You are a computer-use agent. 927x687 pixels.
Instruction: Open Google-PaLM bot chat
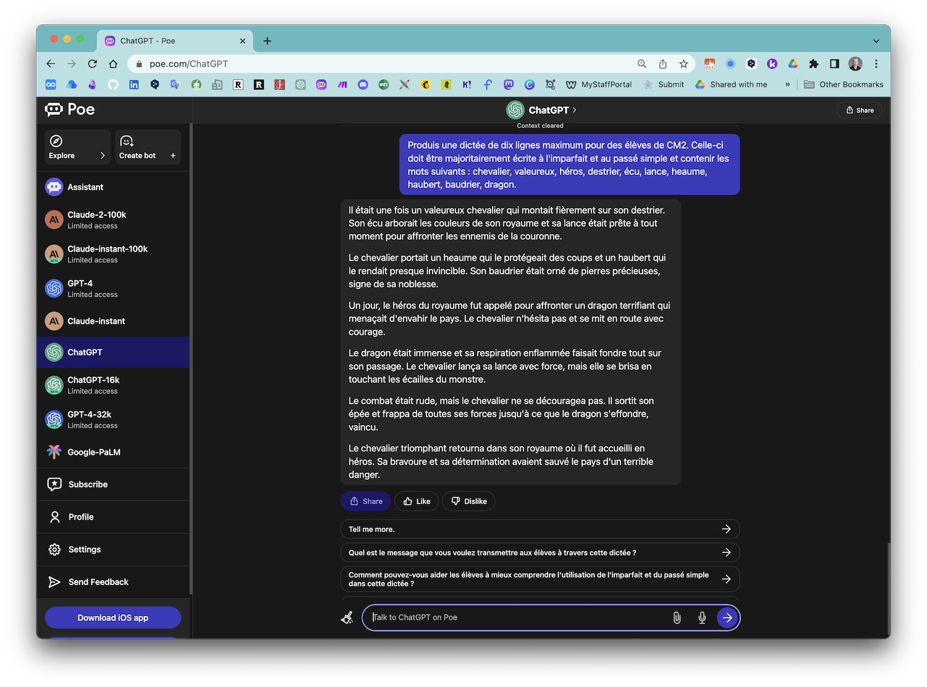(x=113, y=452)
